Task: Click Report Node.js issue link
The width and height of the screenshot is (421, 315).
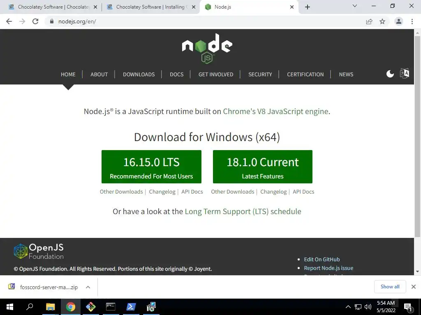Action: click(x=328, y=268)
